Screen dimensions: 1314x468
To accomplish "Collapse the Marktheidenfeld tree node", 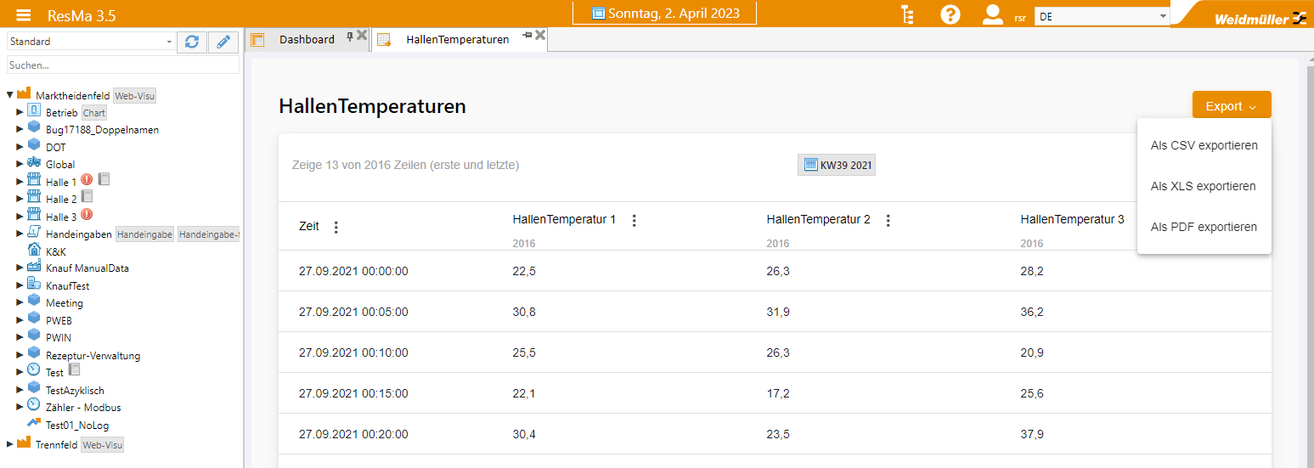I will tap(10, 95).
